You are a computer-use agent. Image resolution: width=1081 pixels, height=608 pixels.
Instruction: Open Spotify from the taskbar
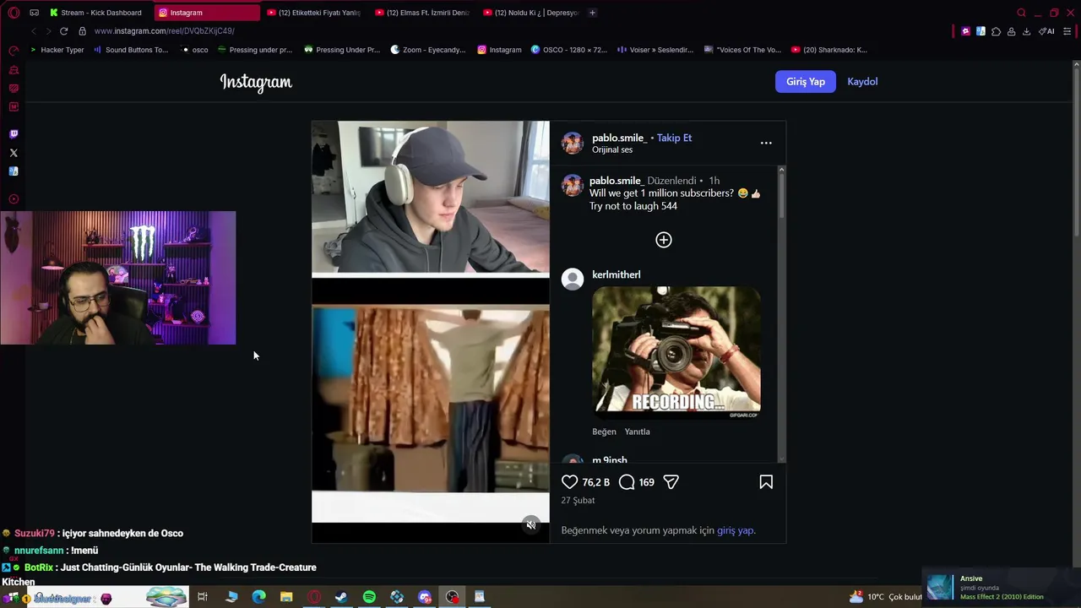369,597
